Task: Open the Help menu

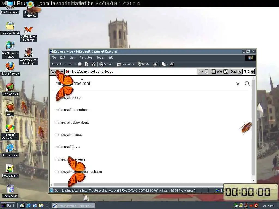Action: pyautogui.click(x=110, y=57)
